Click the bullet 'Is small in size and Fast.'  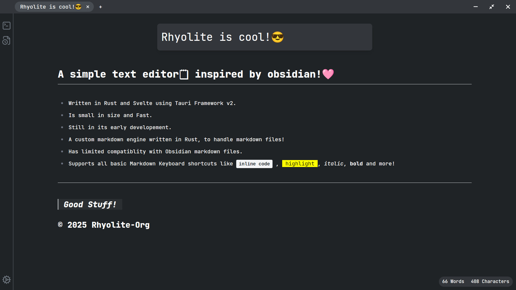(x=110, y=115)
